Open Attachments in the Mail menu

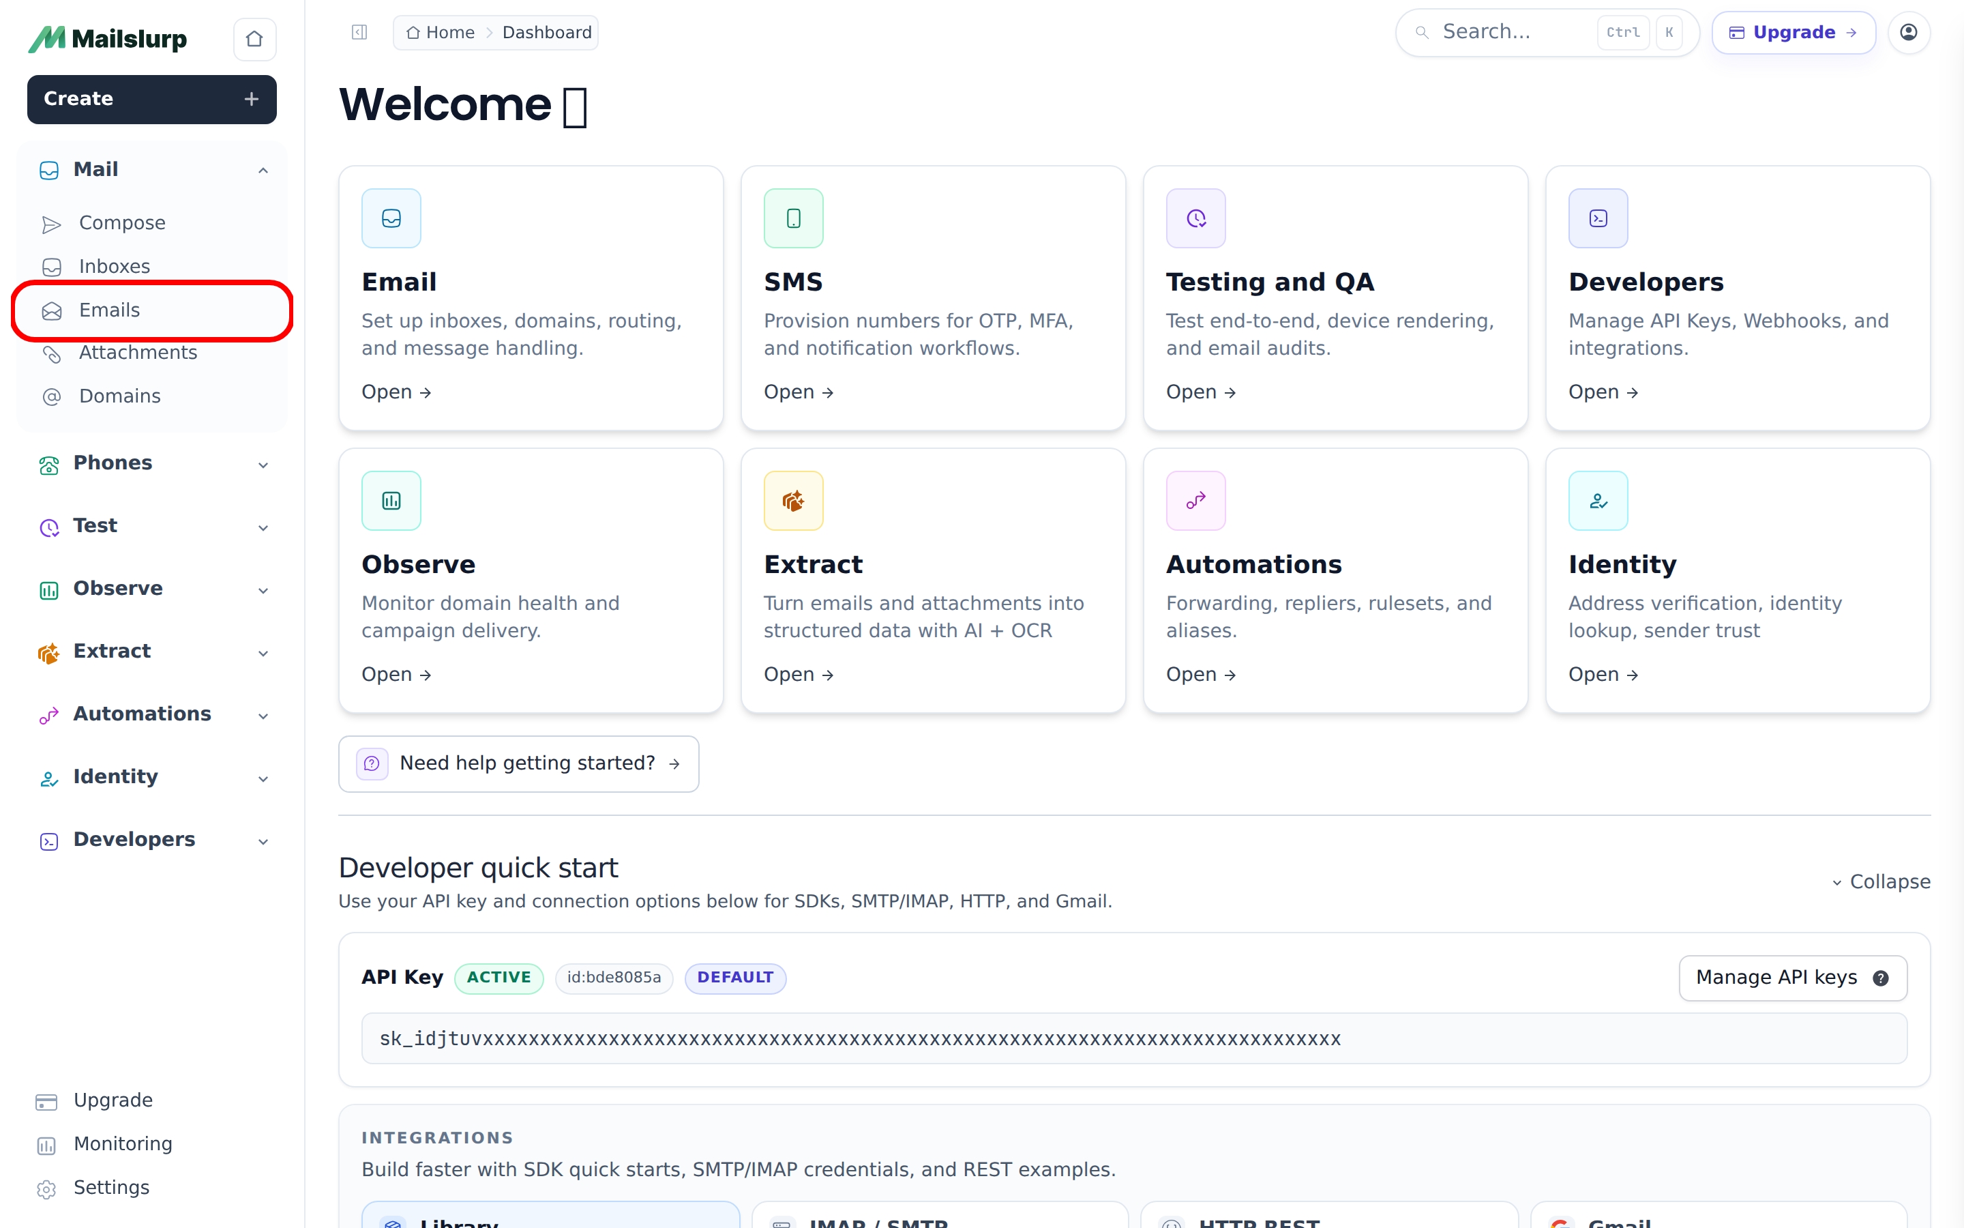[153, 353]
